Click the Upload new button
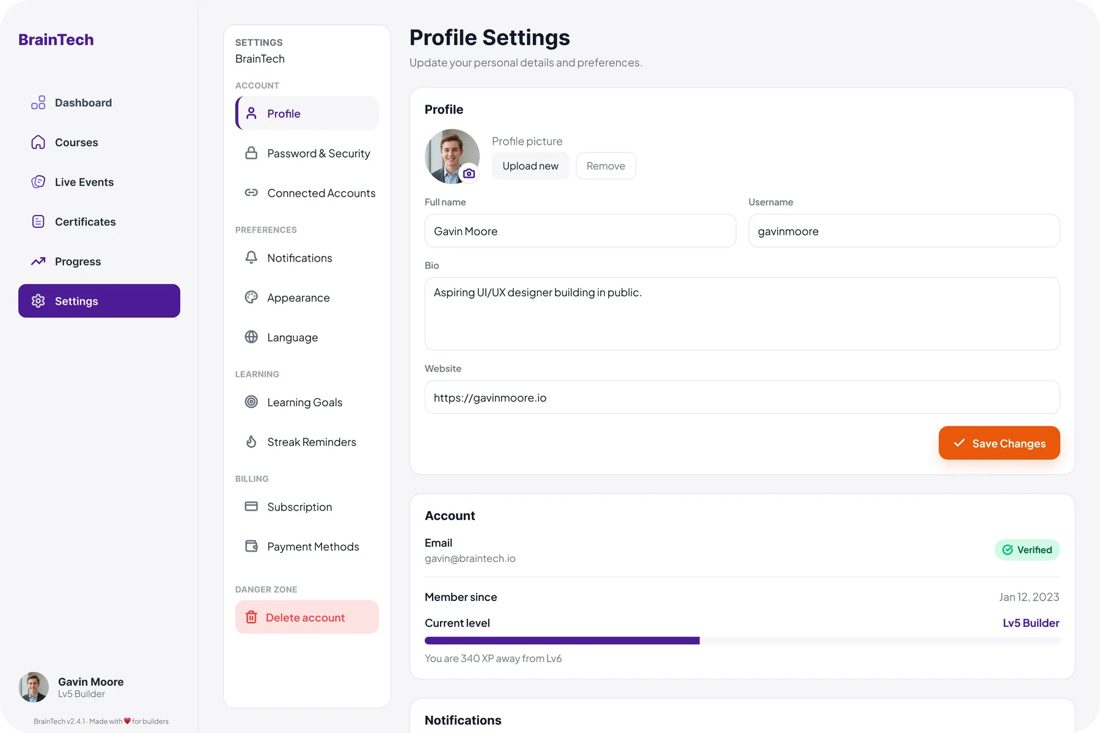Viewport: 1100px width, 733px height. tap(530, 166)
